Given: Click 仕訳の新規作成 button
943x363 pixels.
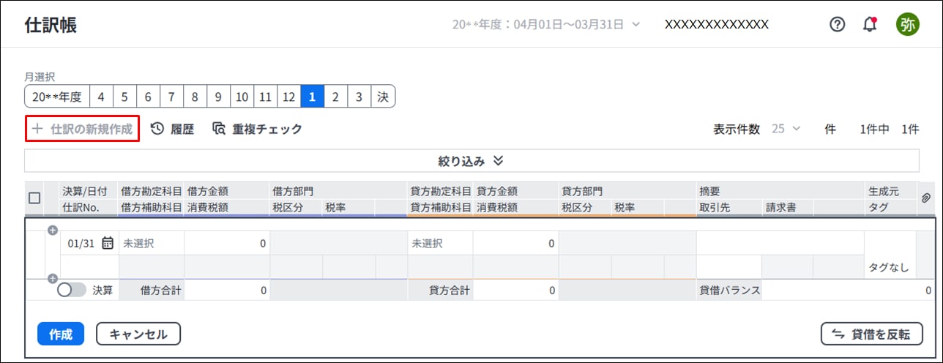Looking at the screenshot, I should pyautogui.click(x=82, y=129).
